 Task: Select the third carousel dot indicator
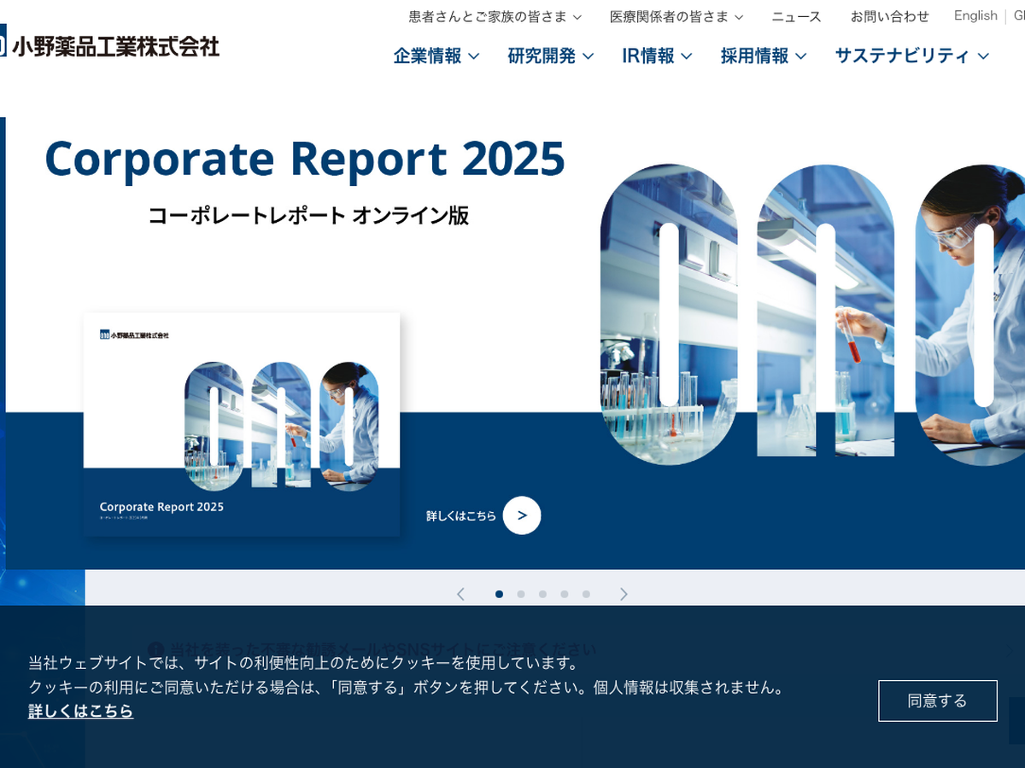click(x=542, y=594)
